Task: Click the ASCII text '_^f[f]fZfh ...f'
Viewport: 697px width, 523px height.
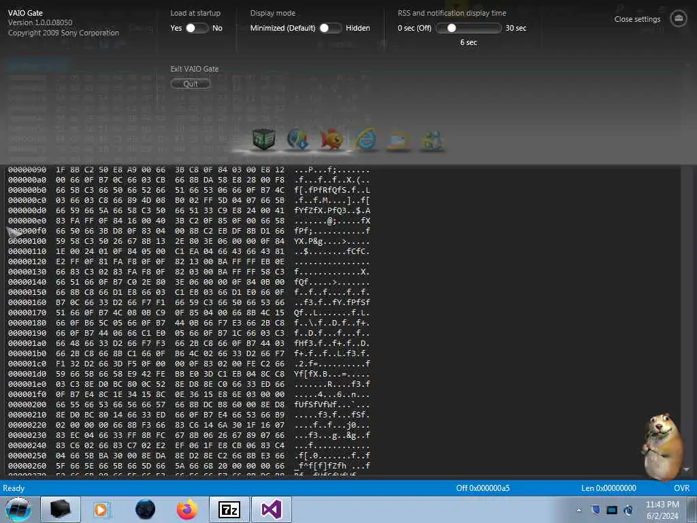Action: click(x=332, y=466)
